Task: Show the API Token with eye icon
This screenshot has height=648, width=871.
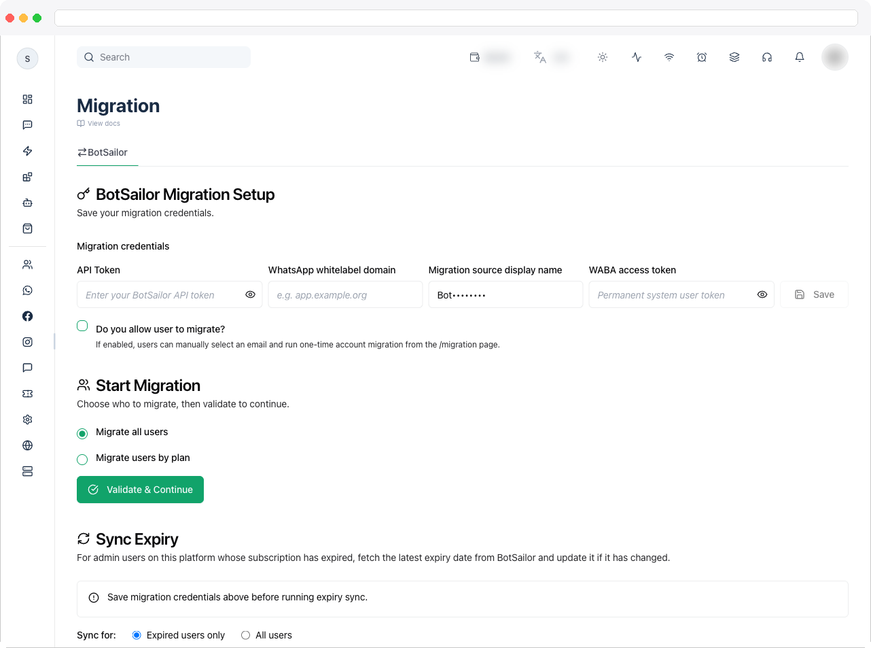Action: (250, 294)
